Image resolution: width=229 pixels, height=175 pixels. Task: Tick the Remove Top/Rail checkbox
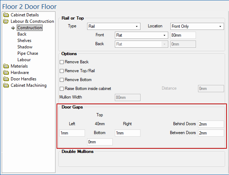(x=62, y=71)
